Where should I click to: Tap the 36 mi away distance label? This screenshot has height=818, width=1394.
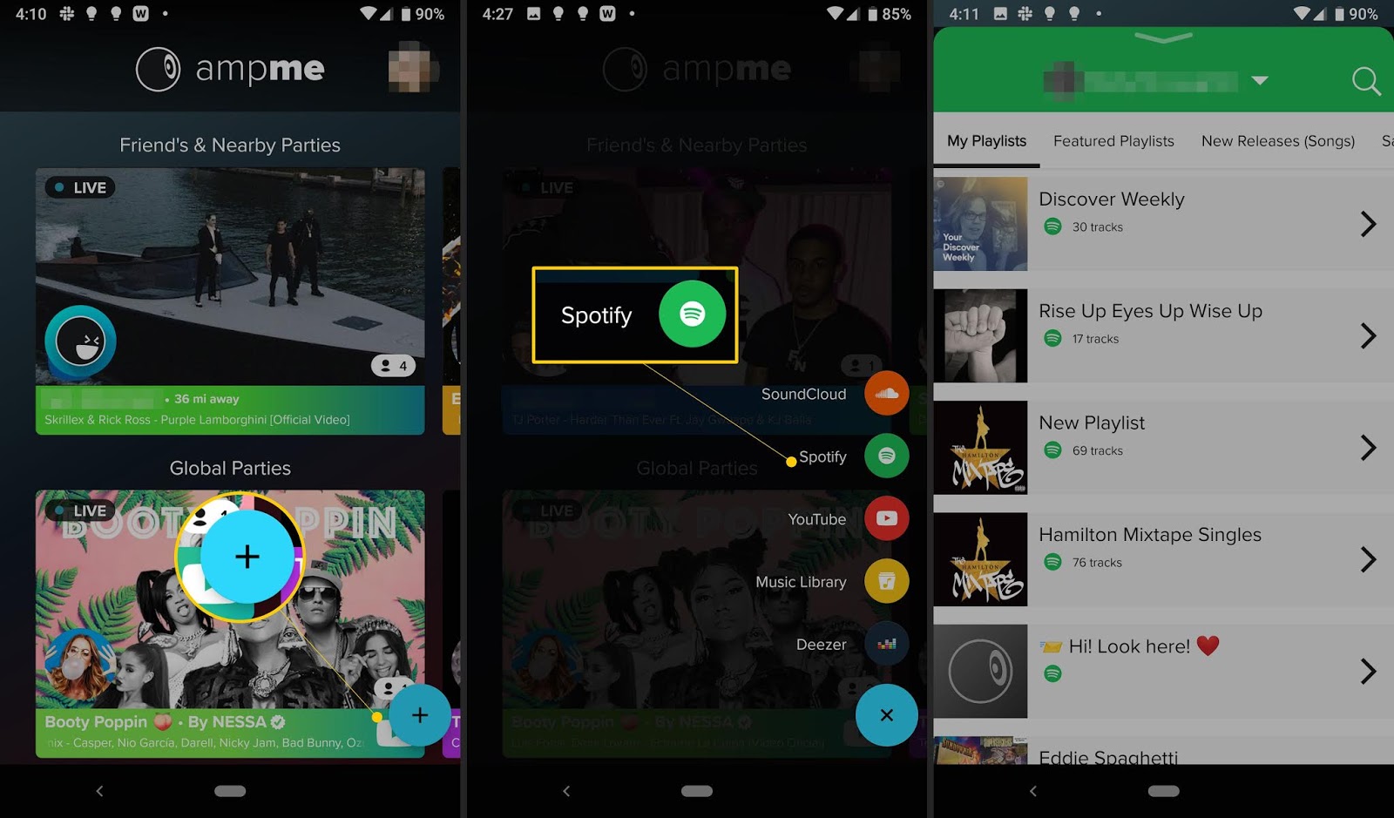[206, 399]
